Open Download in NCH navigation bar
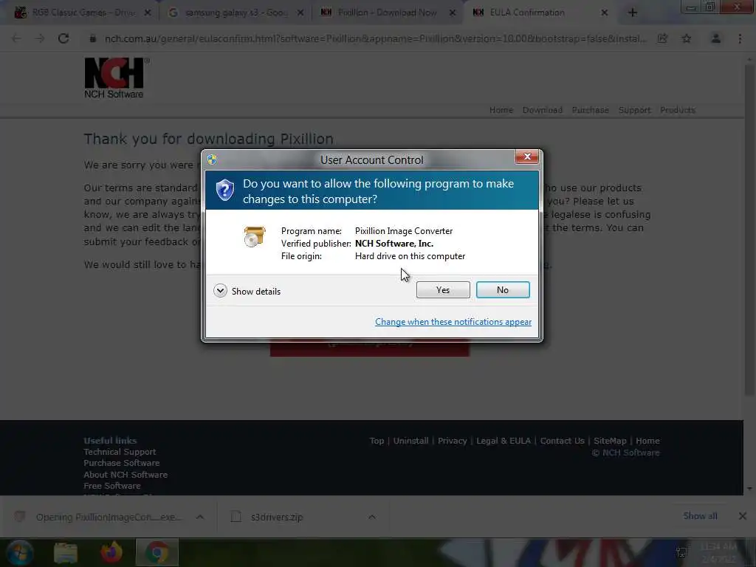 [543, 110]
